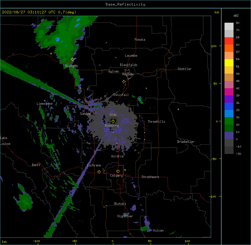Click the Sundre town label
The image size is (251, 245).
point(85,114)
